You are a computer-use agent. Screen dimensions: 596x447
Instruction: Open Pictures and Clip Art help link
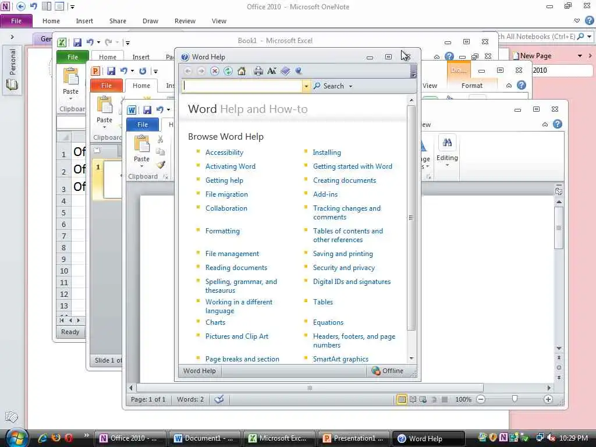tap(237, 336)
